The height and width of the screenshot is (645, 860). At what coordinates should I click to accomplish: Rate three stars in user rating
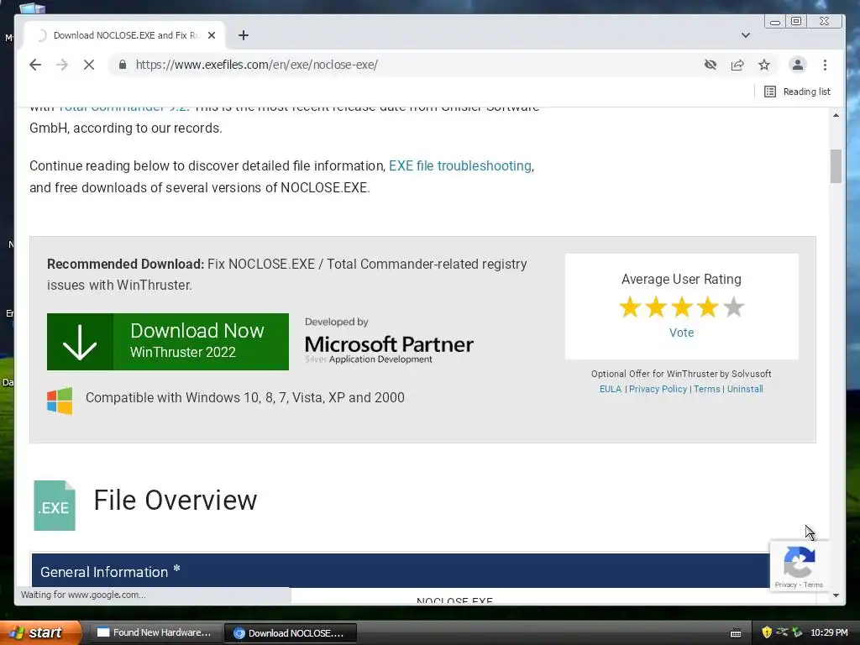[x=682, y=307]
